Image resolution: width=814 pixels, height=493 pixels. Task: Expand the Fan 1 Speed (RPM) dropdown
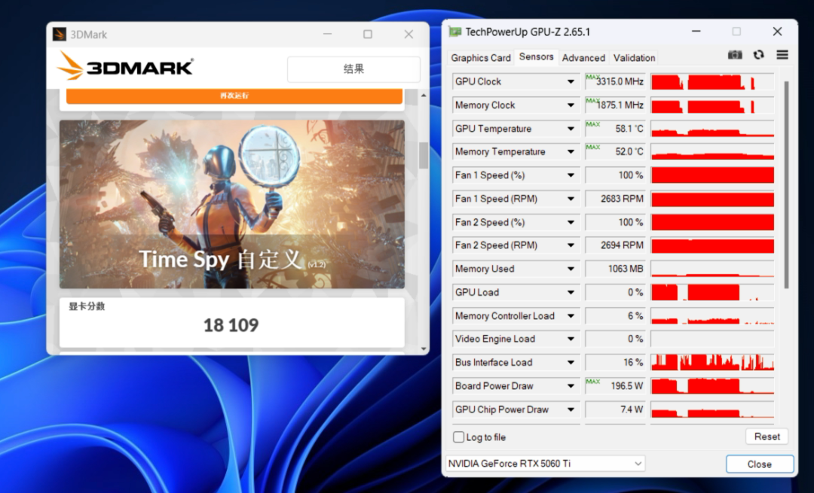click(x=571, y=199)
